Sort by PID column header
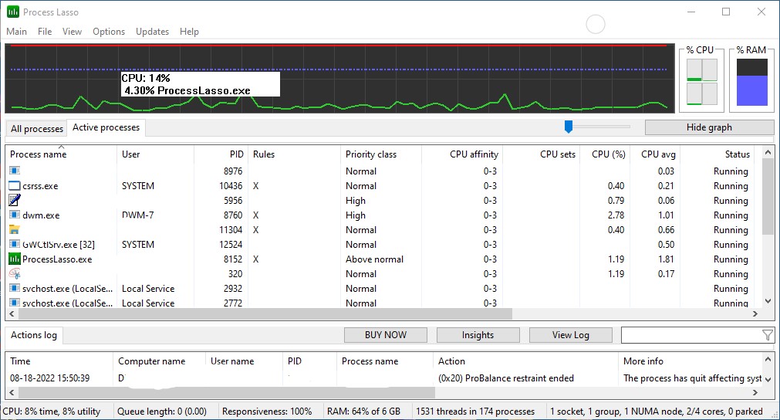The width and height of the screenshot is (780, 420). tap(221, 154)
